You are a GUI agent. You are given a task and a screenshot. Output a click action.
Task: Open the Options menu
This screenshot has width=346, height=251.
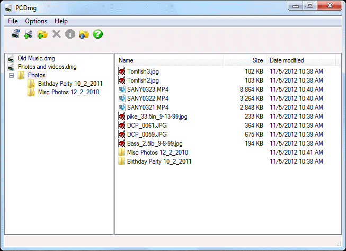[36, 21]
